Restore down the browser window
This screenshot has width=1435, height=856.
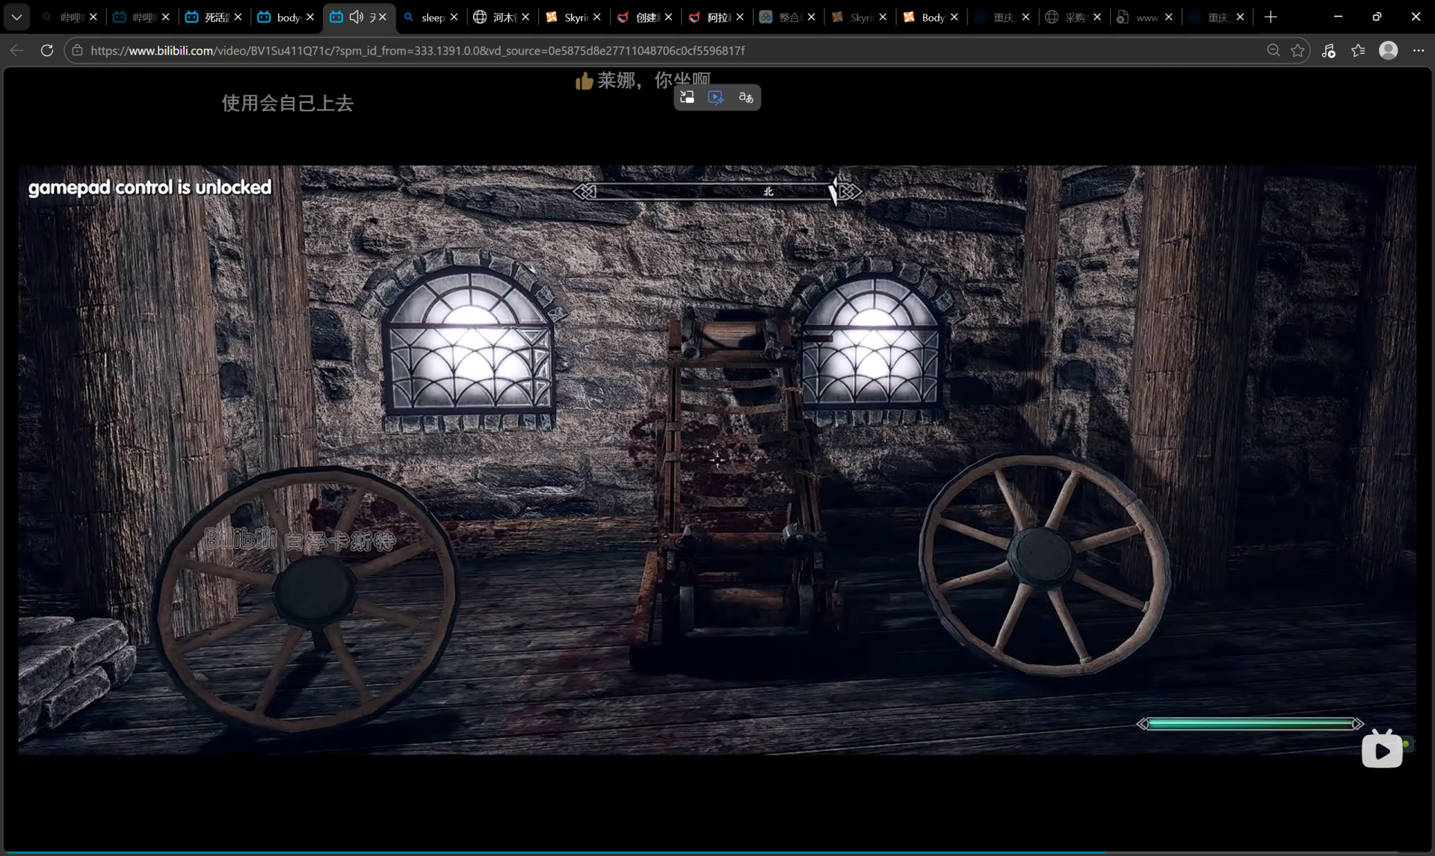point(1377,16)
